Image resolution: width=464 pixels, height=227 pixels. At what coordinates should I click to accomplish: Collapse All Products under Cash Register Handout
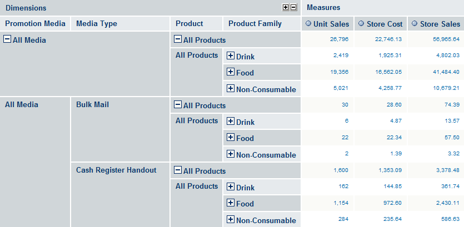[x=178, y=170]
